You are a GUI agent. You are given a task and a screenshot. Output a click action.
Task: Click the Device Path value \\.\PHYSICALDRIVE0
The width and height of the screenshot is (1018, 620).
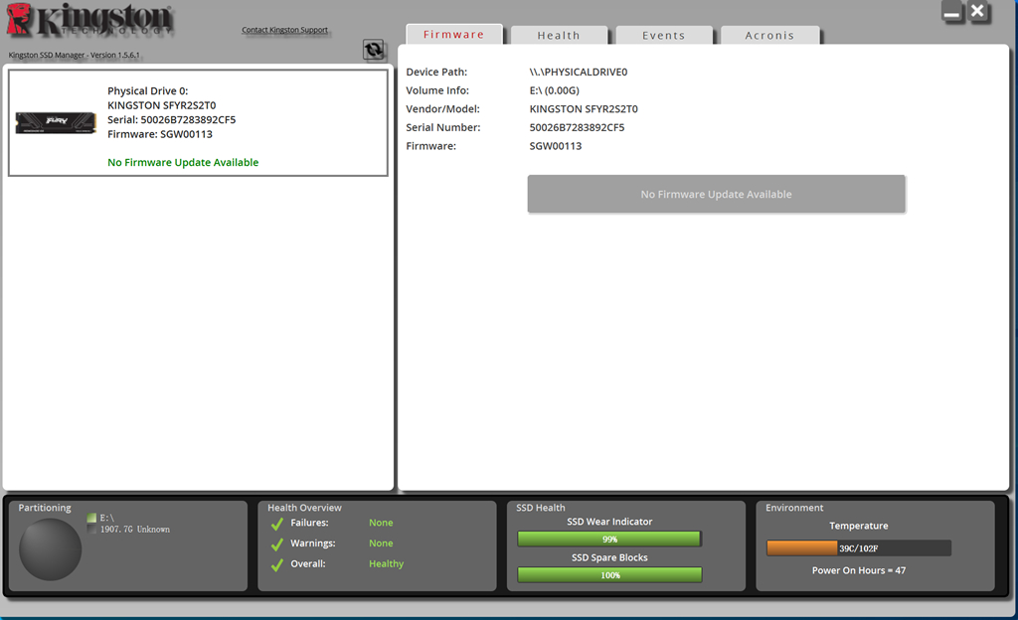[579, 72]
